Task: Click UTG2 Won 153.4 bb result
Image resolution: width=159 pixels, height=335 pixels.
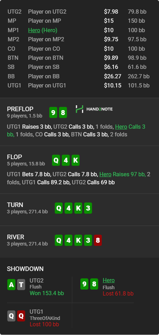Action: pos(47,293)
